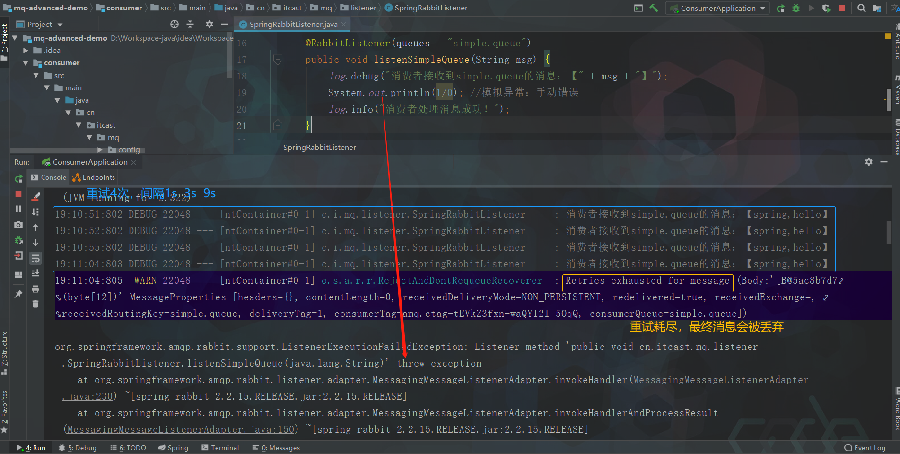The height and width of the screenshot is (454, 900).
Task: Open the Messages tool window
Action: [x=276, y=448]
